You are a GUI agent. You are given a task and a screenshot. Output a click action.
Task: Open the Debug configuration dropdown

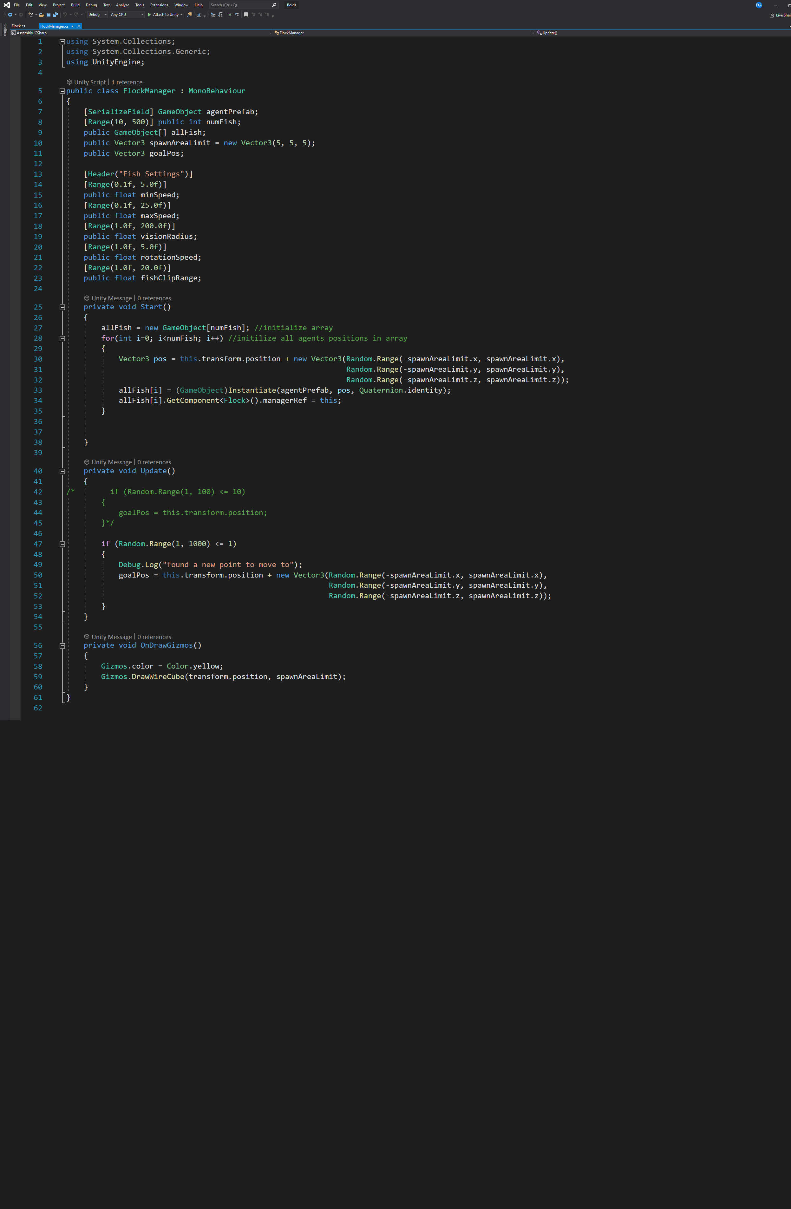(x=97, y=15)
